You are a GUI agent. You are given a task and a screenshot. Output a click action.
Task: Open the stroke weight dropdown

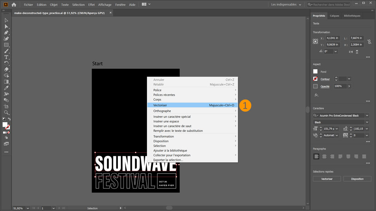pyautogui.click(x=349, y=79)
